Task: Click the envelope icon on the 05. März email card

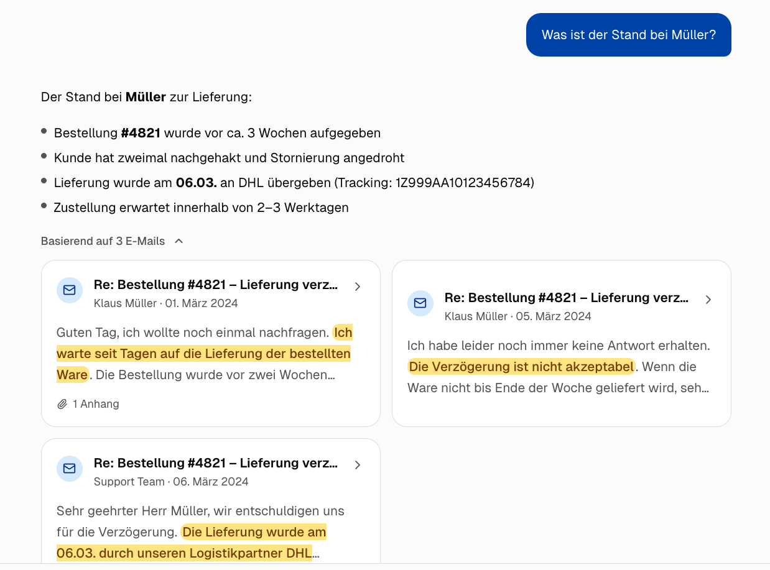Action: coord(420,303)
